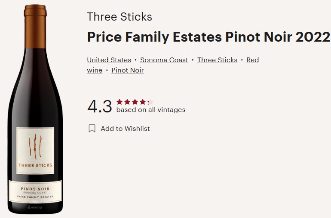Open the United States country link
331x218 pixels.
pos(109,60)
